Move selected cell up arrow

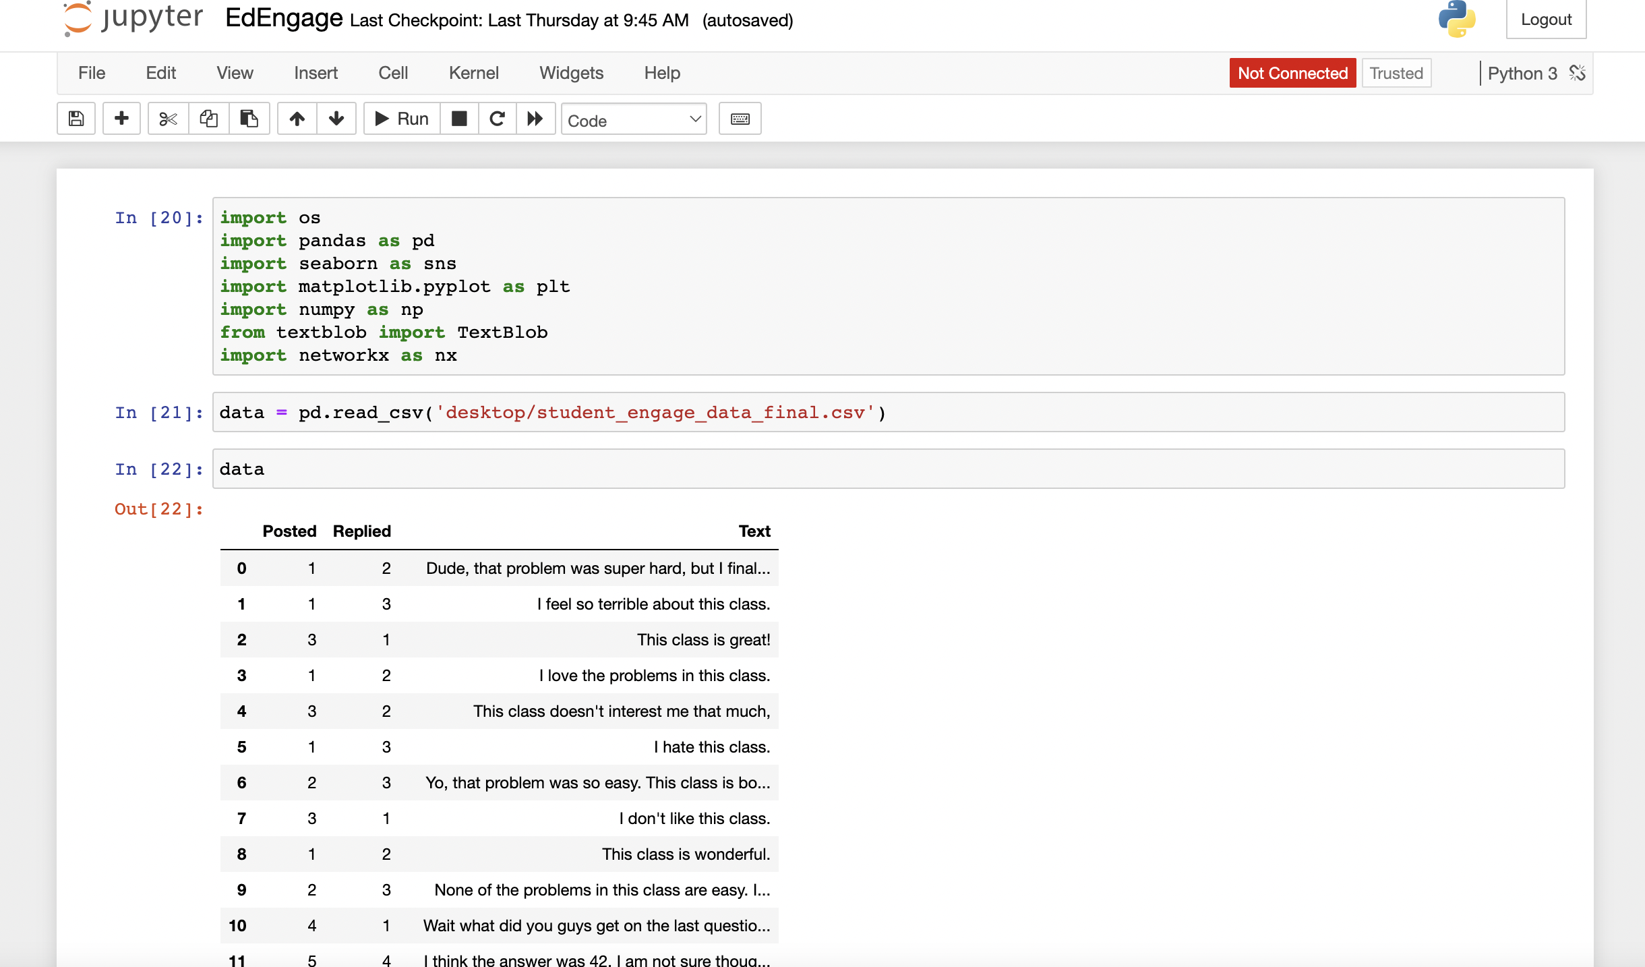297,119
